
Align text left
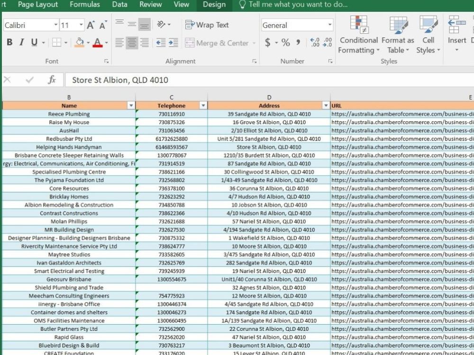pyautogui.click(x=119, y=43)
